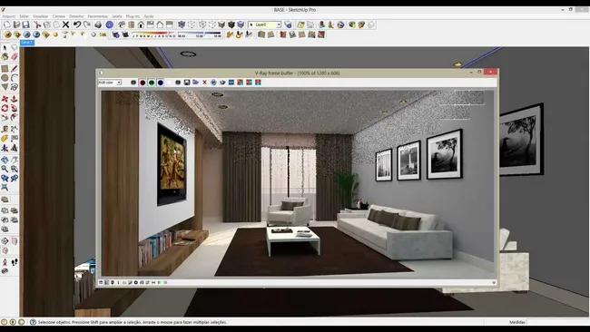The image size is (590, 332).
Task: Open the Janela menu
Action: (x=117, y=16)
